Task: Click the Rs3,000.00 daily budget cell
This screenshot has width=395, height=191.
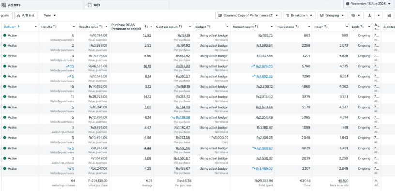Action: pos(220,138)
